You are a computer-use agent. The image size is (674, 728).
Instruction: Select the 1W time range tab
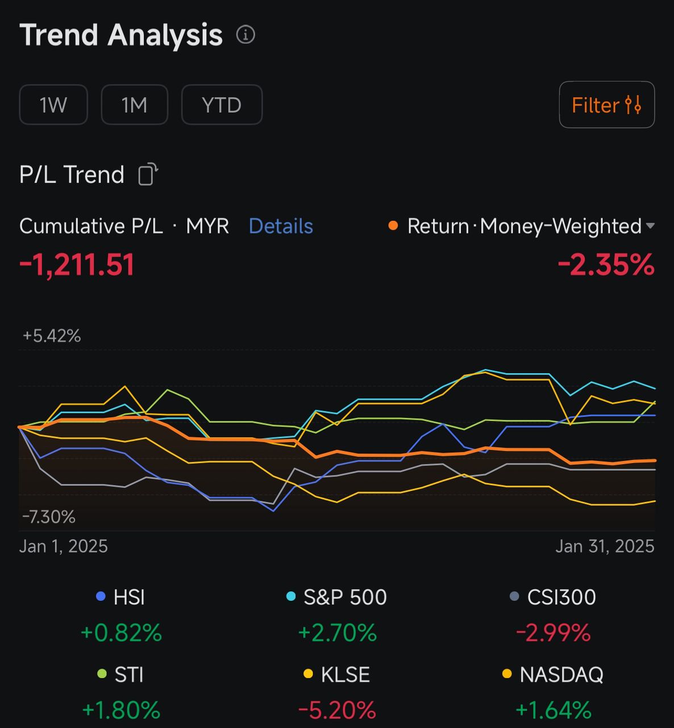[53, 105]
